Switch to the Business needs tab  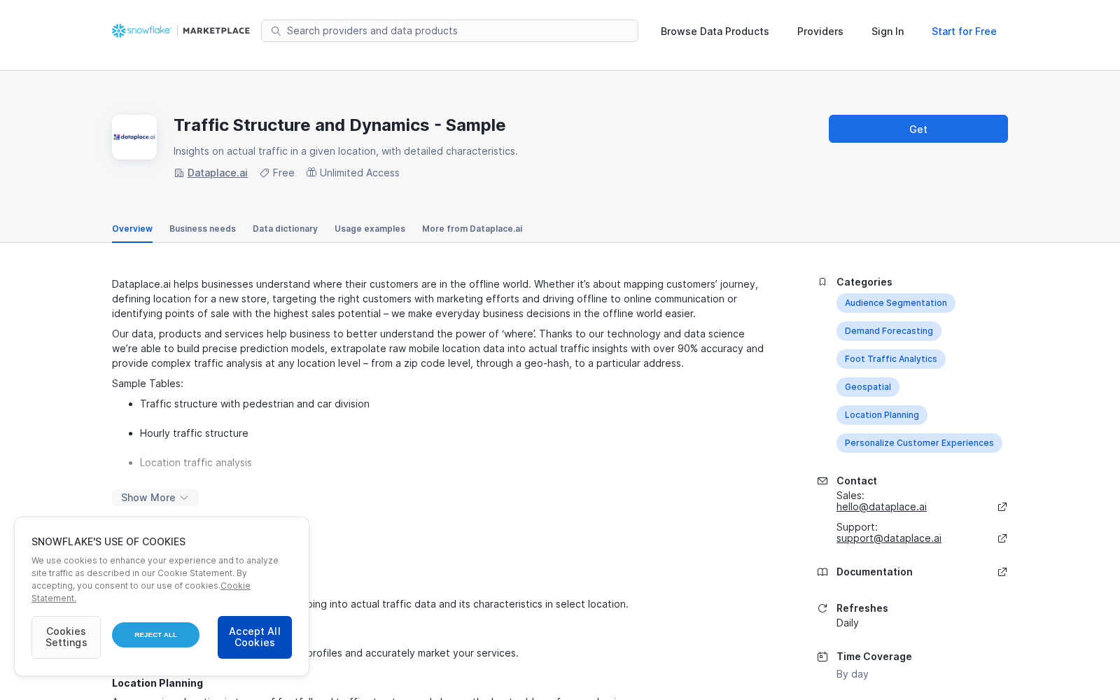[202, 229]
